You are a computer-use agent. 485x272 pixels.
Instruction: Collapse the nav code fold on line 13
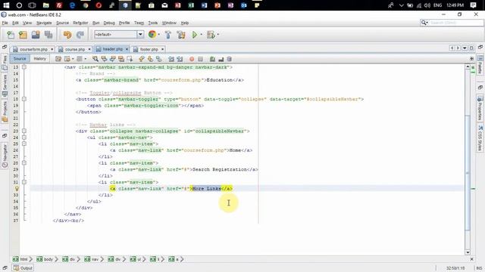click(24, 67)
